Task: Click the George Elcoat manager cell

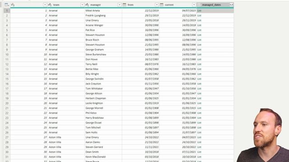Action: (103, 123)
